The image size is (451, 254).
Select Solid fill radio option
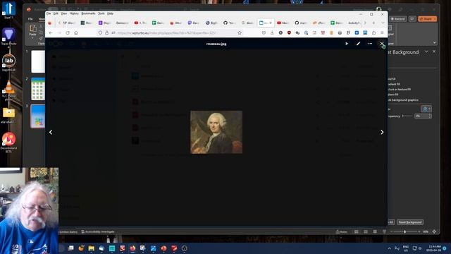(392, 78)
